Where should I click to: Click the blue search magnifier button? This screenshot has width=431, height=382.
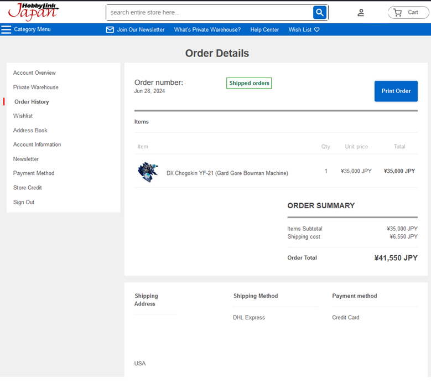[319, 12]
